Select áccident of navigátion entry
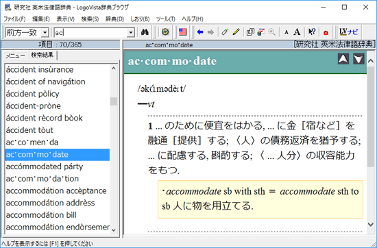Viewport: 377px width, 248px height. coord(57,82)
